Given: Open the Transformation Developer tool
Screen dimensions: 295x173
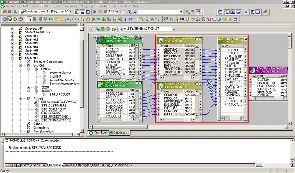Looking at the screenshot, I should [x=103, y=29].
